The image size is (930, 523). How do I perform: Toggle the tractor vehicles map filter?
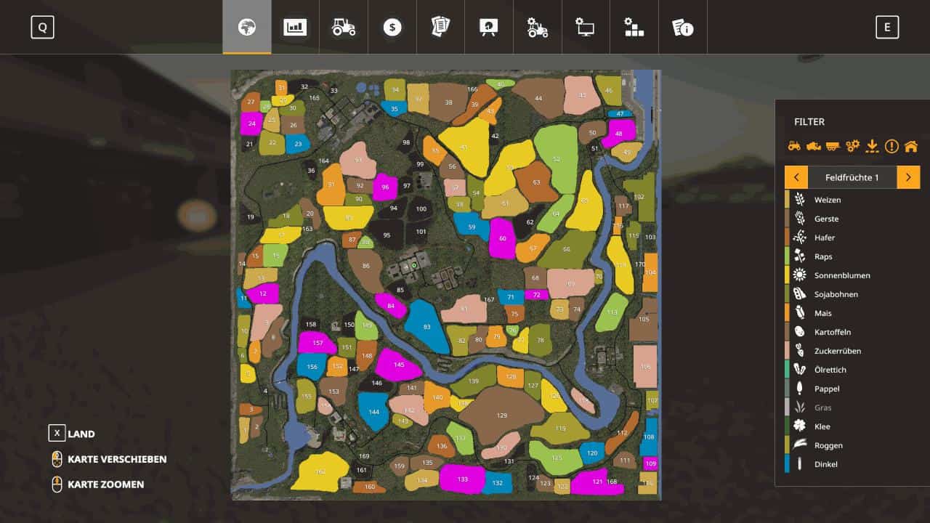click(794, 146)
